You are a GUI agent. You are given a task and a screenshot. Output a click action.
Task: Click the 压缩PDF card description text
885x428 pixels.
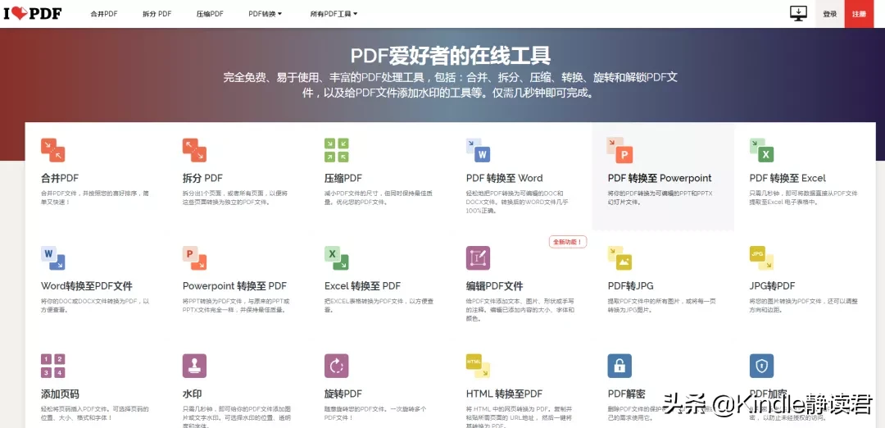coord(378,197)
